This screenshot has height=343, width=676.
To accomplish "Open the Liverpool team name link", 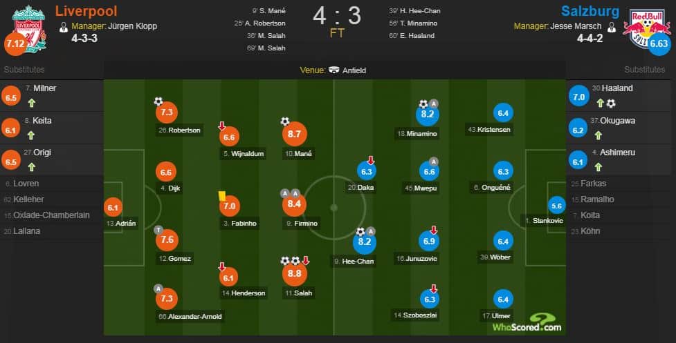I will 86,11.
